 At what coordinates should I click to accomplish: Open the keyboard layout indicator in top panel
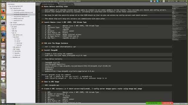pyautogui.click(x=164, y=1)
